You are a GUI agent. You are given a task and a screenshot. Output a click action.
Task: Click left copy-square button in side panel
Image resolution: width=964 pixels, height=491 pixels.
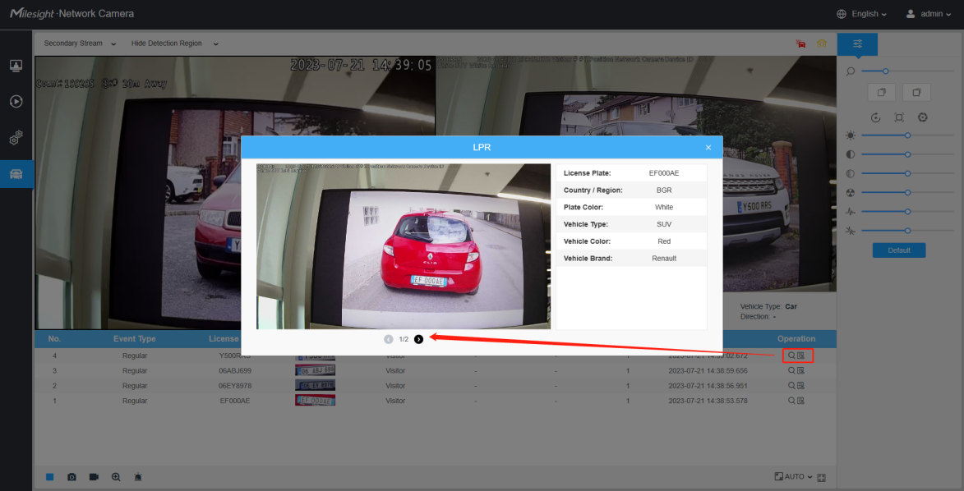(882, 92)
